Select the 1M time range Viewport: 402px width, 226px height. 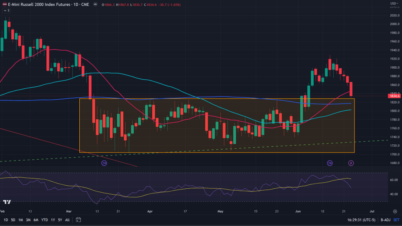[x=20, y=219]
